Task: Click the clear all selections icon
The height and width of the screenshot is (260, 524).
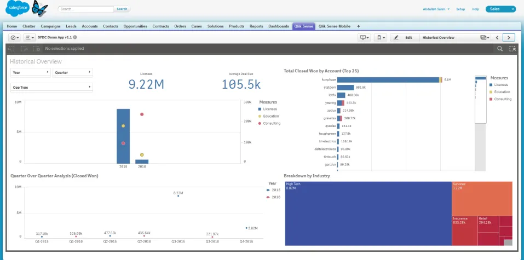Action: (x=37, y=49)
